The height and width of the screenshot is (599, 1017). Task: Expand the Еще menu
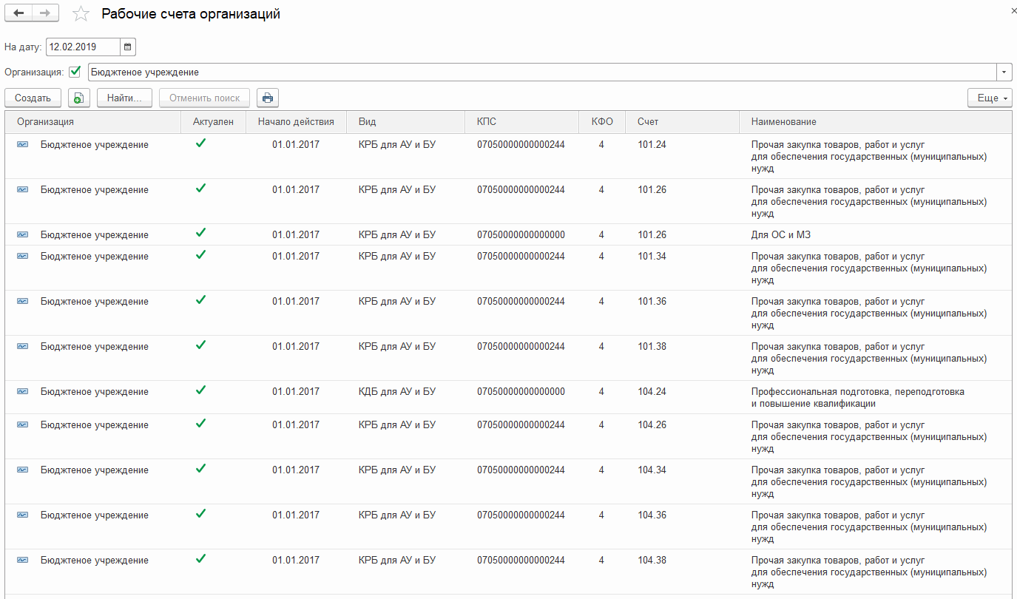pyautogui.click(x=990, y=98)
